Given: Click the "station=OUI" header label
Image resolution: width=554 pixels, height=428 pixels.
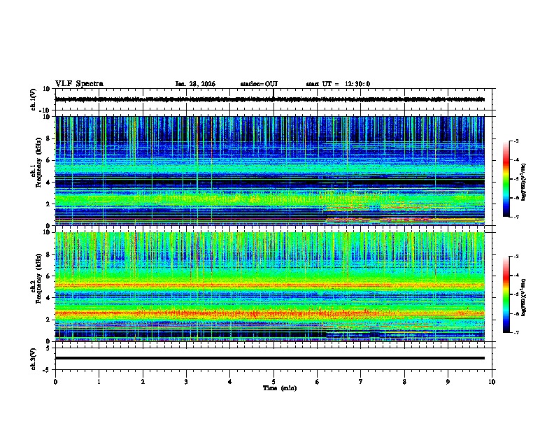Looking at the screenshot, I should point(259,84).
